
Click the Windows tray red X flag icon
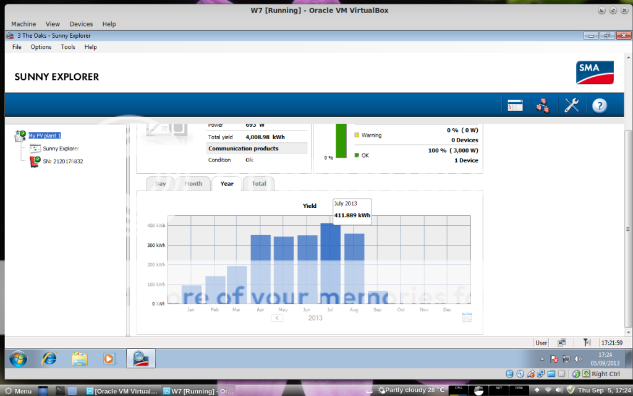point(554,359)
